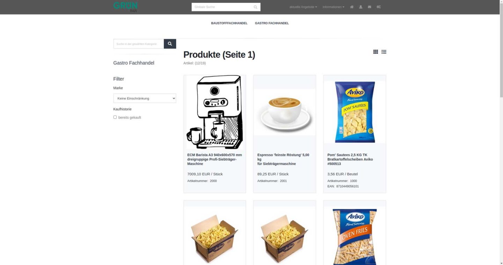Click the category search button
The height and width of the screenshot is (265, 503).
pyautogui.click(x=170, y=44)
